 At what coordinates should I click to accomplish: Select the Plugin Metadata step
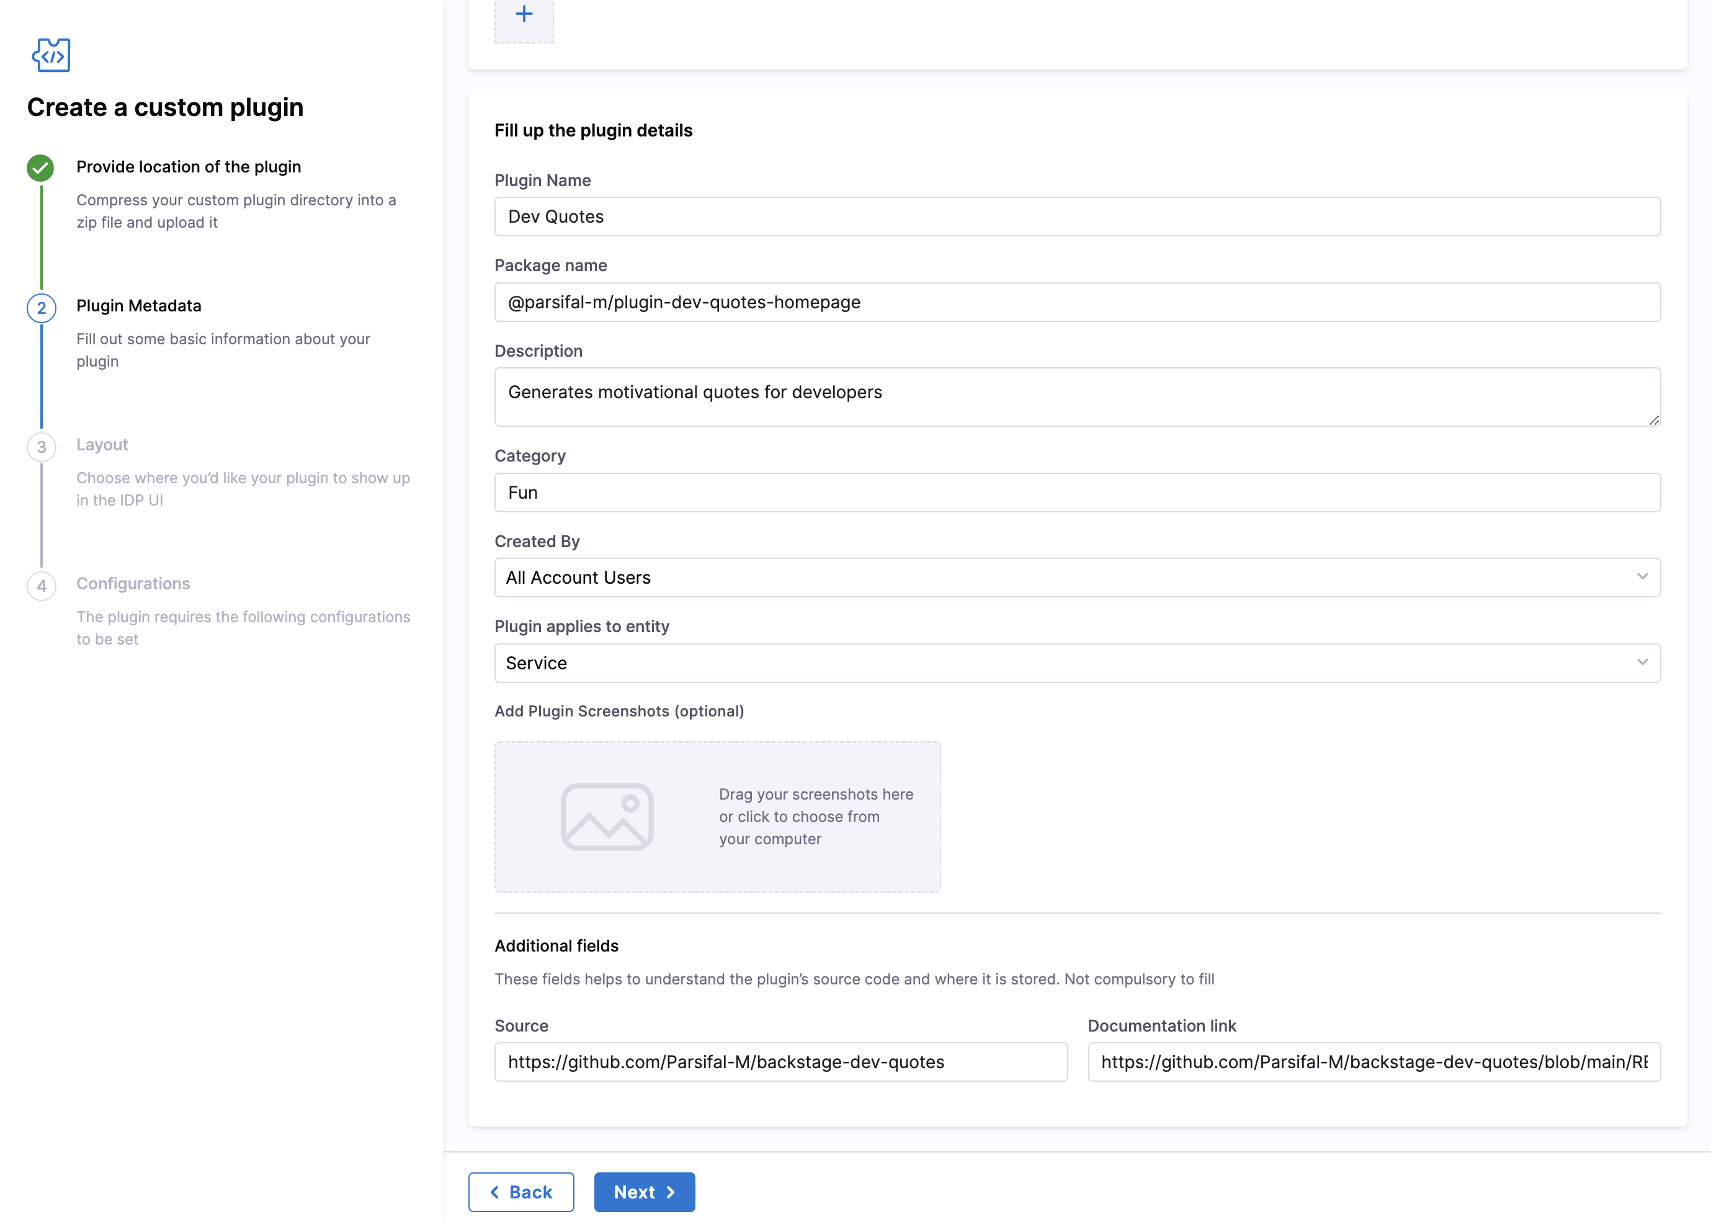coord(138,306)
